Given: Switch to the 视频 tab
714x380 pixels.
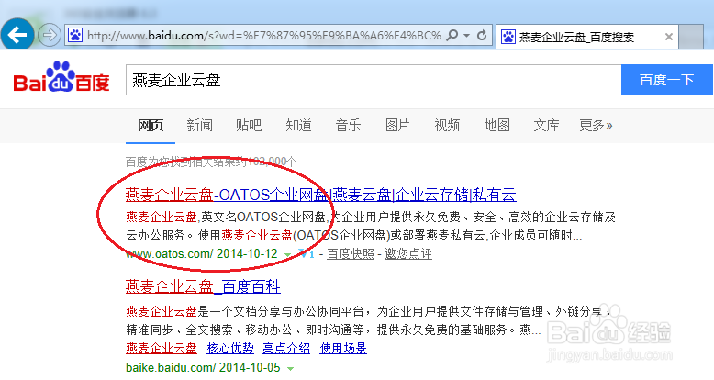Looking at the screenshot, I should 447,125.
